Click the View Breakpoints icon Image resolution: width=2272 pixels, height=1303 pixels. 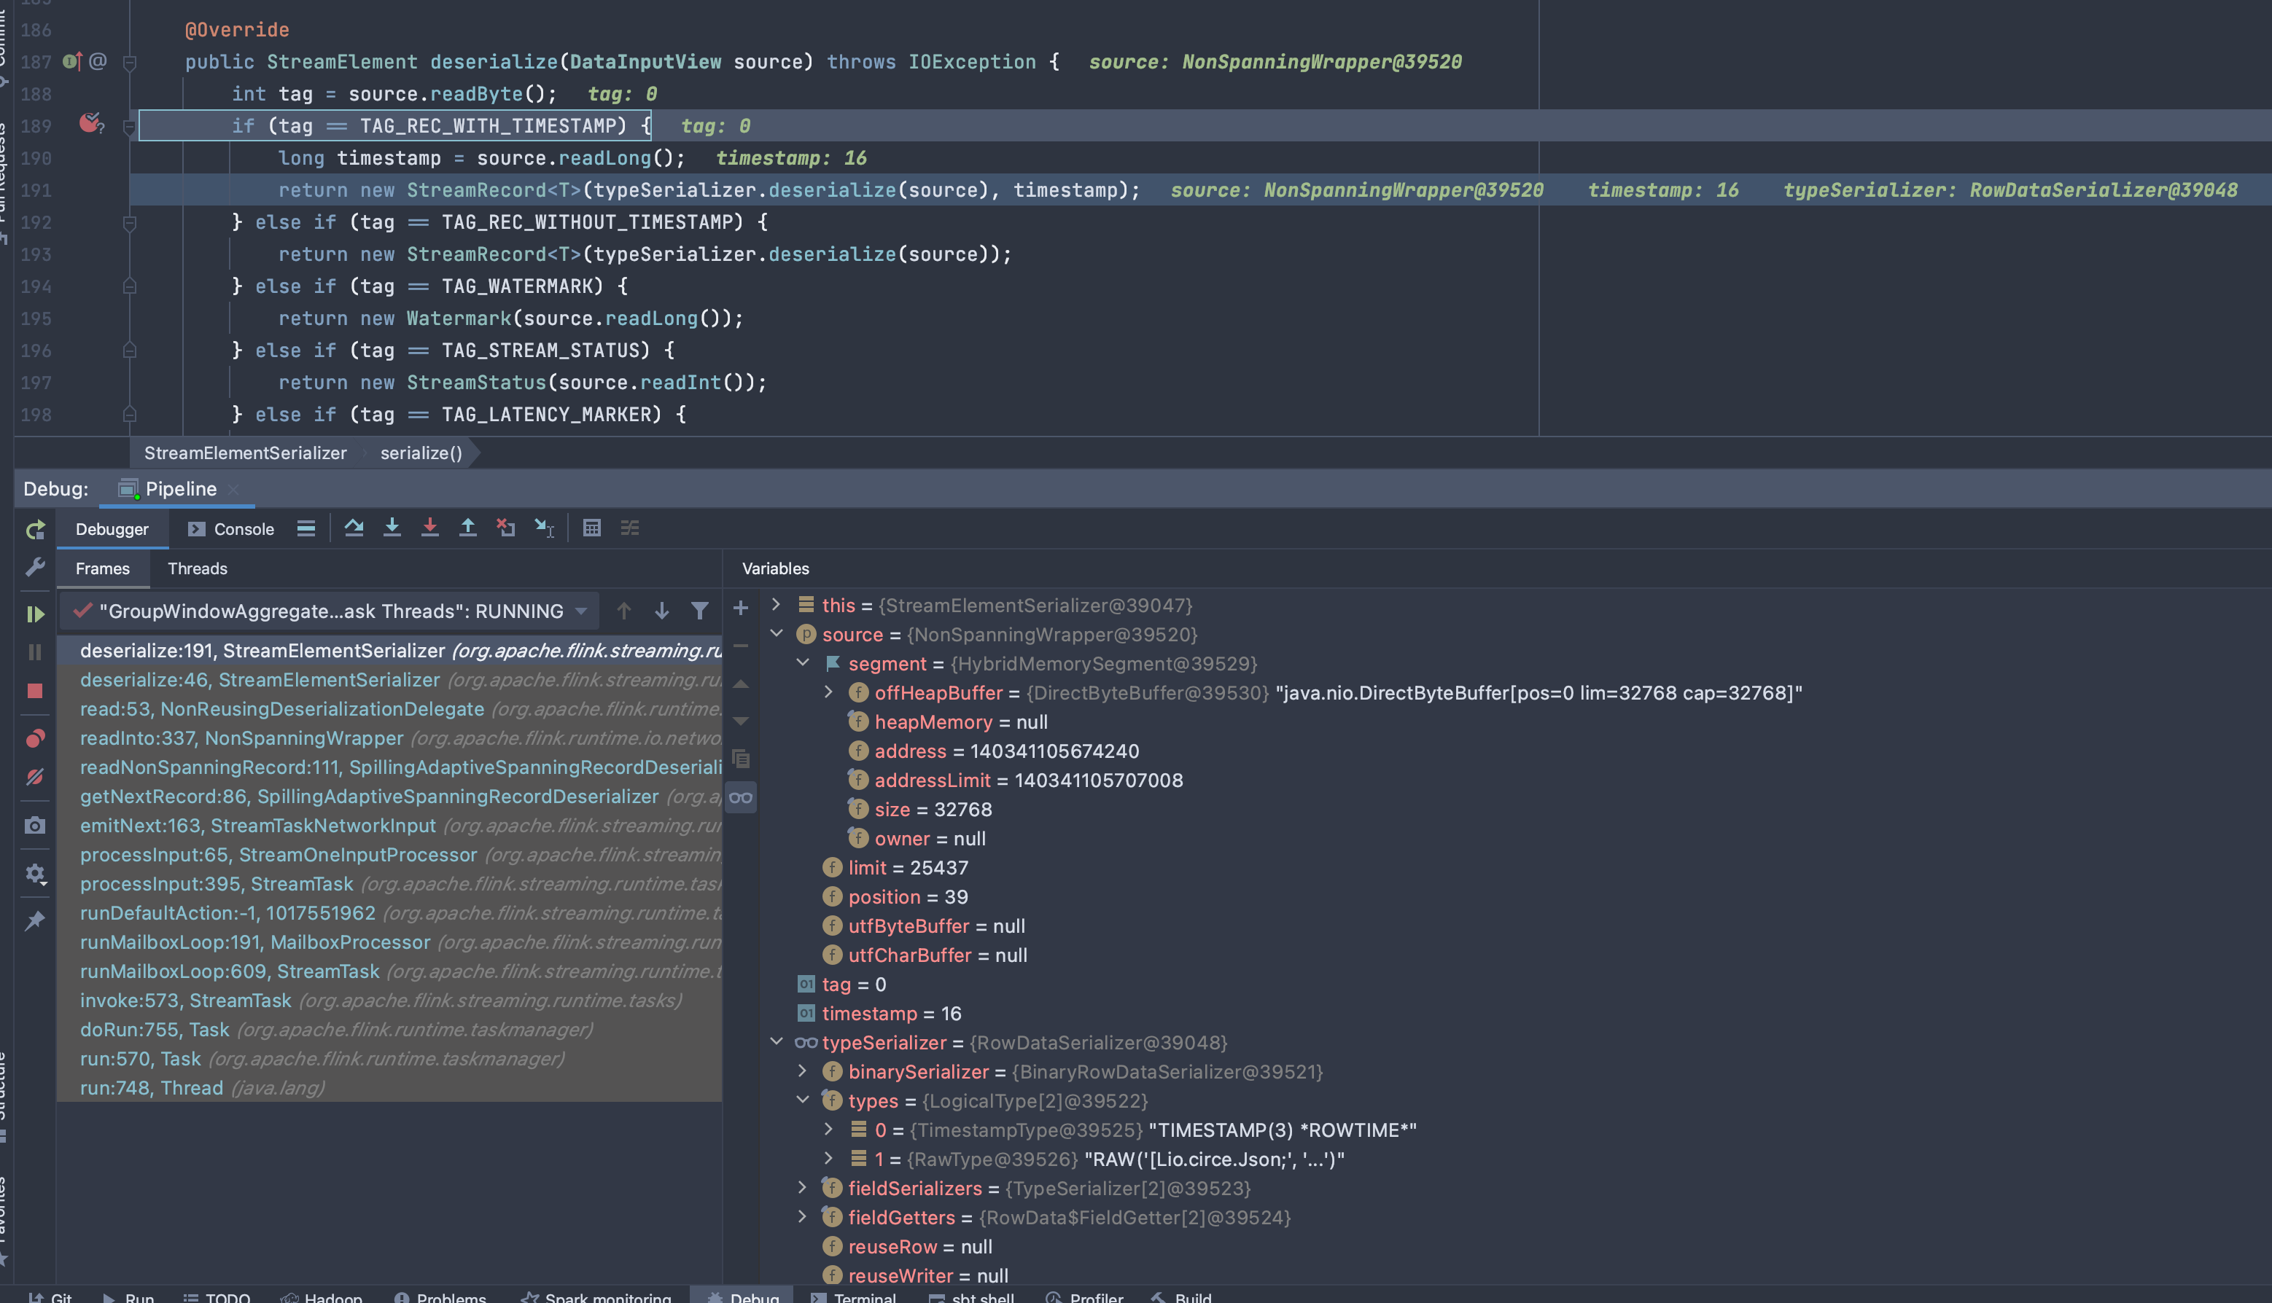tap(35, 738)
